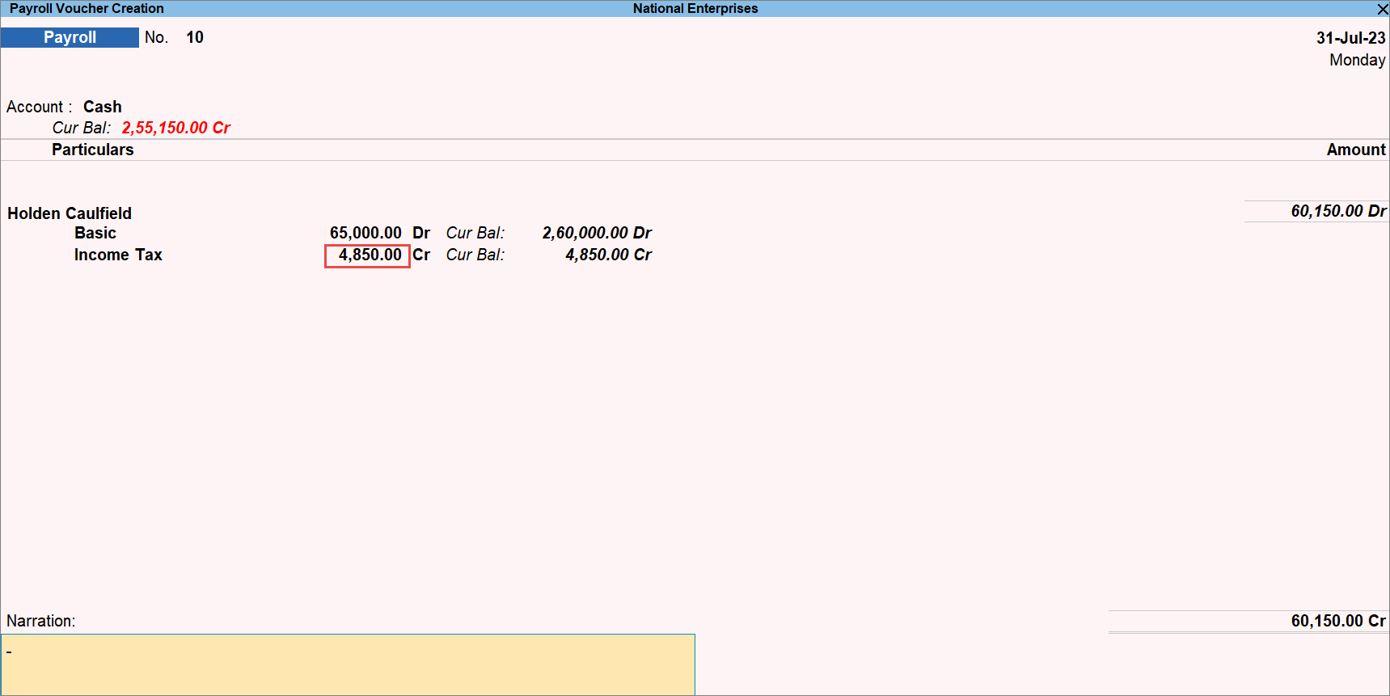Screen dimensions: 1390x696
Task: Click the employee total 60,150.00 Dr
Action: 1338,211
